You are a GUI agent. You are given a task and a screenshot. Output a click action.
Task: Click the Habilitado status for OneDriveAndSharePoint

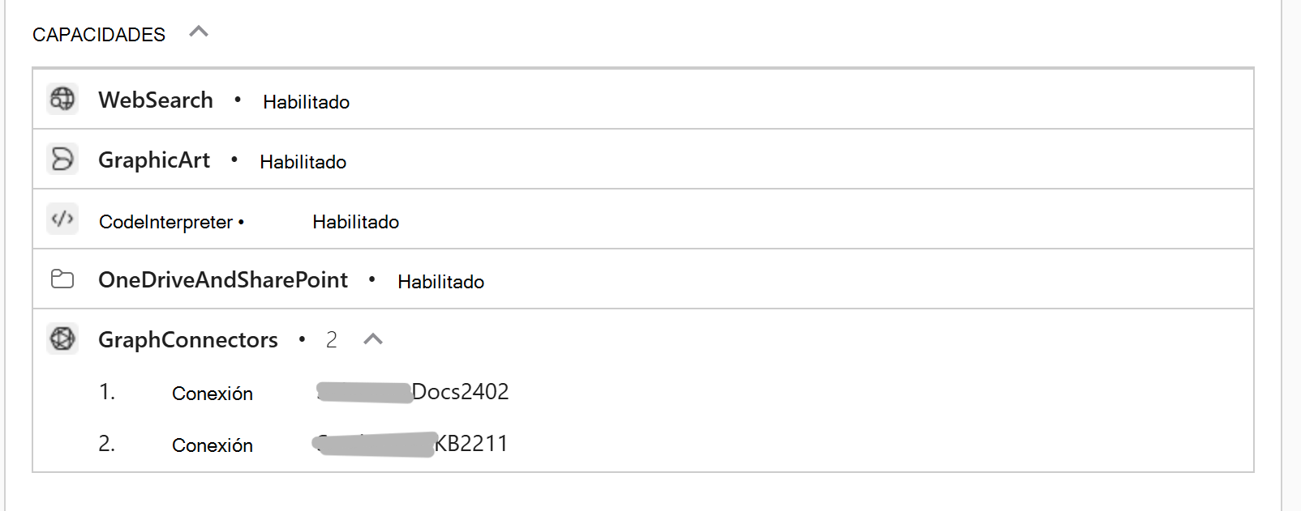pos(440,282)
